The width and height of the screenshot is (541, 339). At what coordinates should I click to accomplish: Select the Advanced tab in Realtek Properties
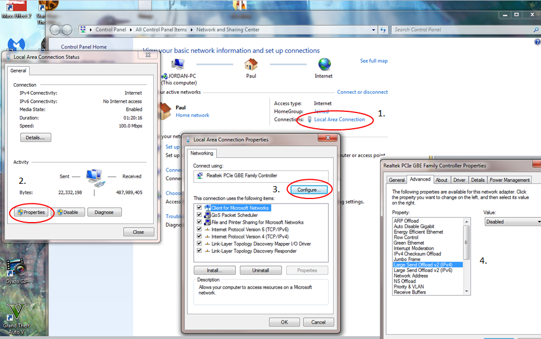pyautogui.click(x=420, y=179)
